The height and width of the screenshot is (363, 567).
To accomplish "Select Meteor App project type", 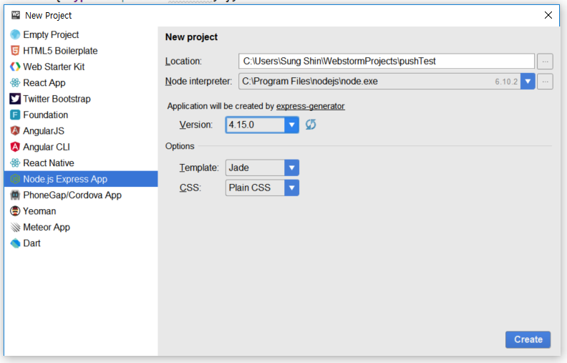I will pyautogui.click(x=81, y=227).
